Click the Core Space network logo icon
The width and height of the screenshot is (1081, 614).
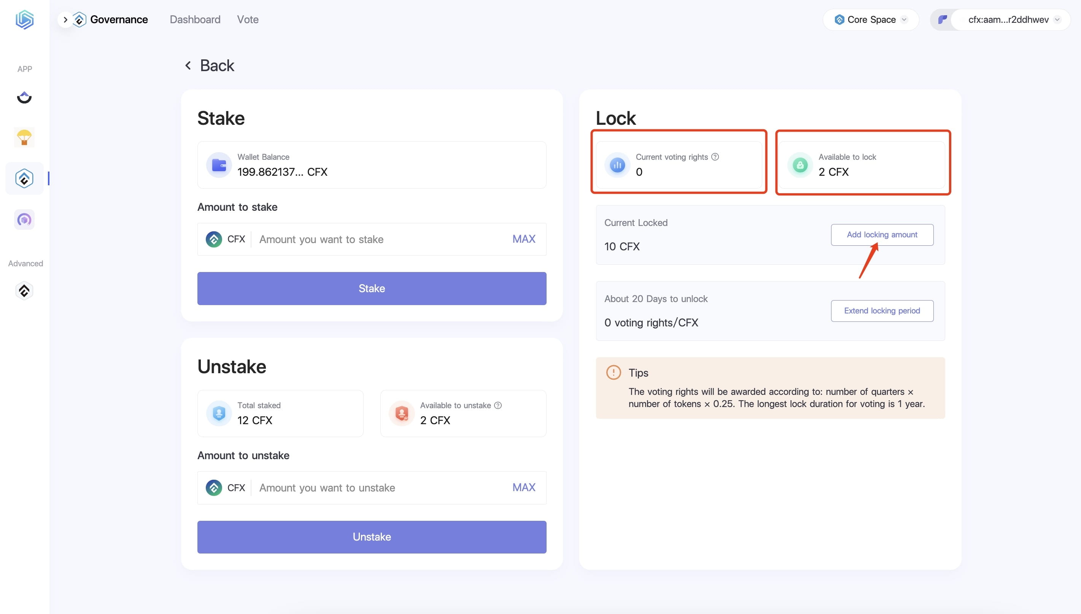(839, 19)
